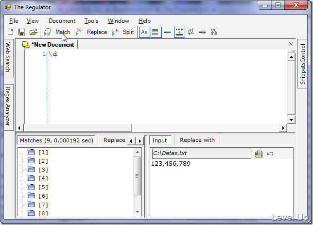The image size is (313, 225).
Task: Select match item [7]
Action: [43, 205]
